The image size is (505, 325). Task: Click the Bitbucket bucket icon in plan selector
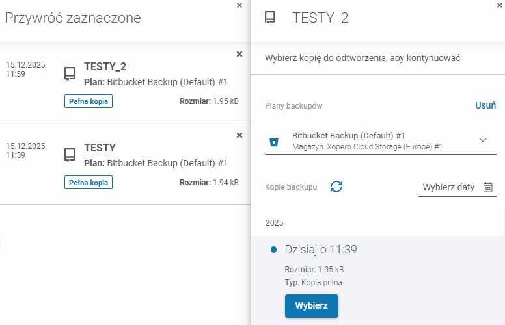coord(275,142)
